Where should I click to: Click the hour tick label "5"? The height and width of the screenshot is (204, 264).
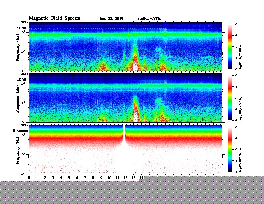[69, 178]
